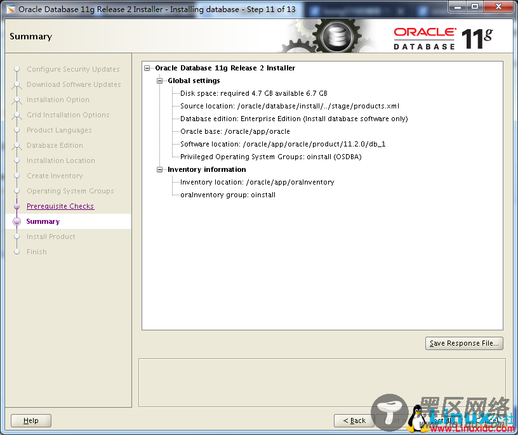Viewport: 518px width, 435px height.
Task: Collapse the Global settings tree node
Action: [159, 81]
